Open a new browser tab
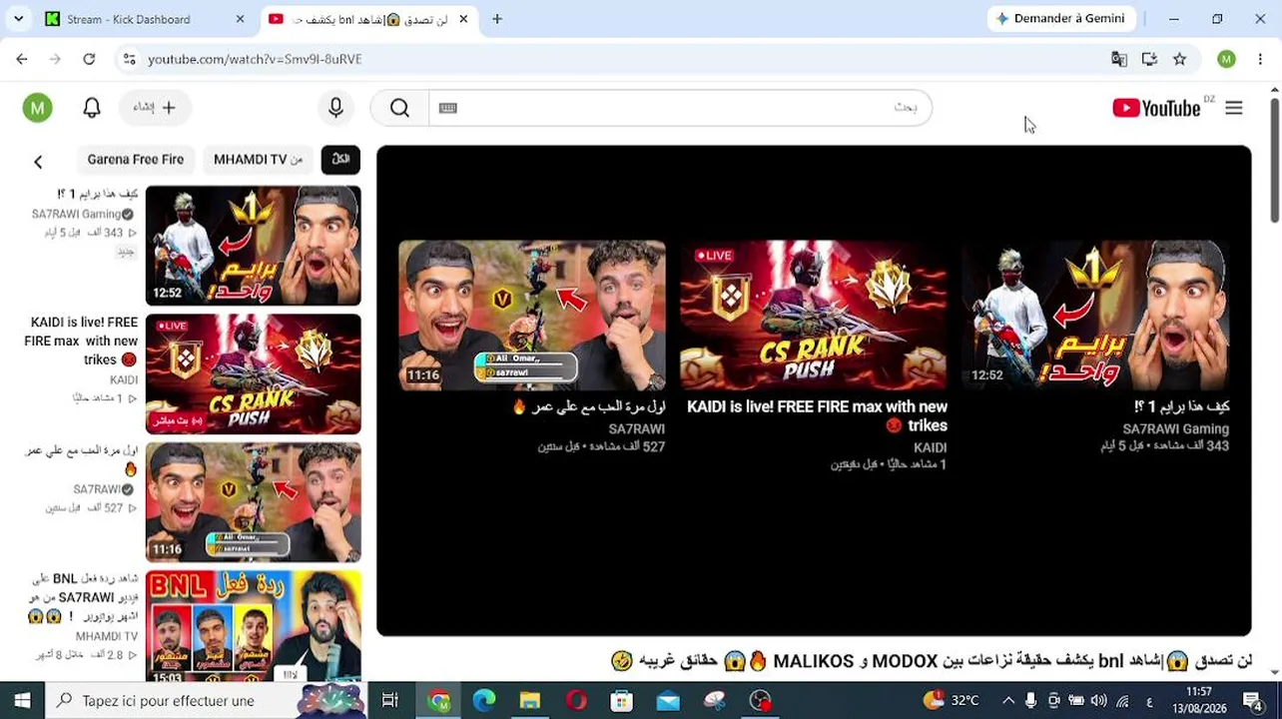Image resolution: width=1282 pixels, height=719 pixels. coord(497,19)
